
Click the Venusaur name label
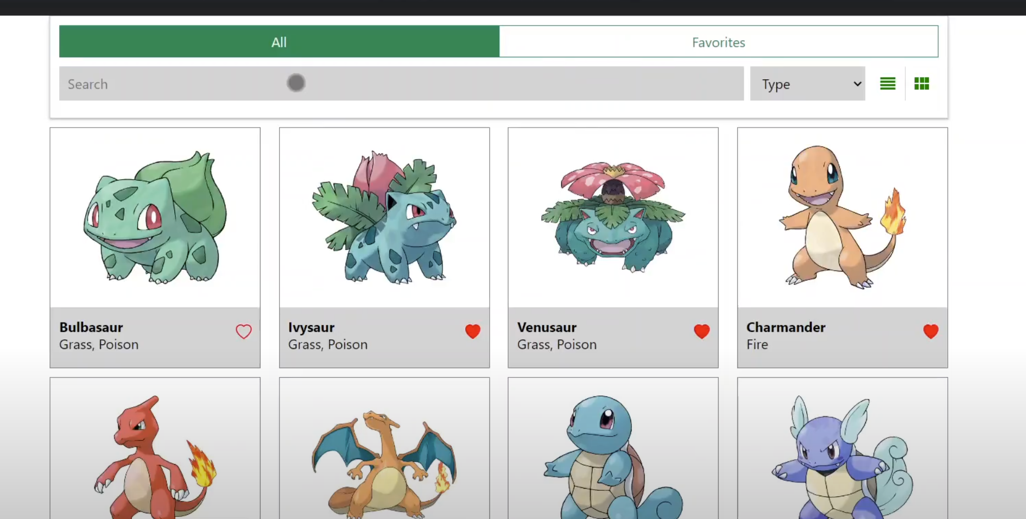[547, 327]
